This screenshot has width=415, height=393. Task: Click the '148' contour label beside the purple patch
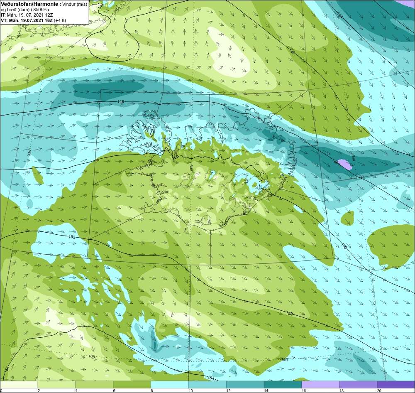334,161
